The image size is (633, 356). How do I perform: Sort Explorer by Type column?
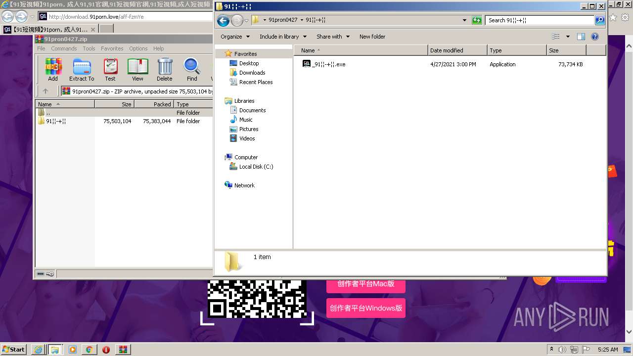pos(517,50)
